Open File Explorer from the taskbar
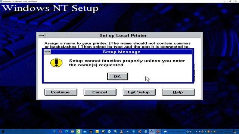Viewport: 239px width, 134px height. point(73,131)
